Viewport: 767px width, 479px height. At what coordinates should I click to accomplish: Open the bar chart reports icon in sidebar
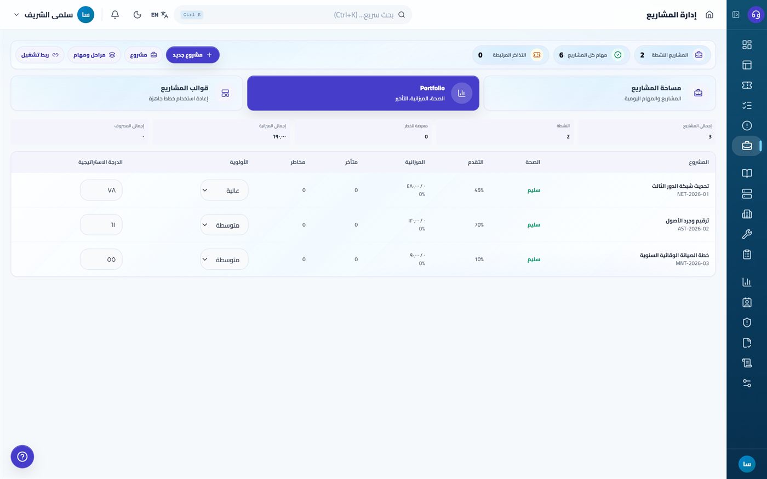click(747, 282)
